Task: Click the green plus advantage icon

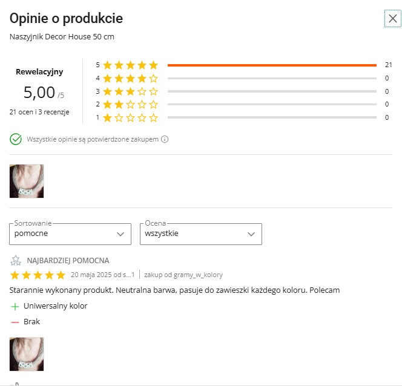Action: pyautogui.click(x=15, y=306)
